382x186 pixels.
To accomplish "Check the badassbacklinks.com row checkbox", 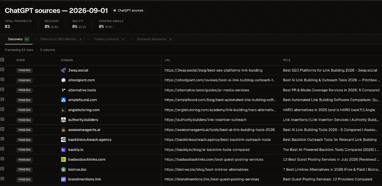I will coord(3,159).
